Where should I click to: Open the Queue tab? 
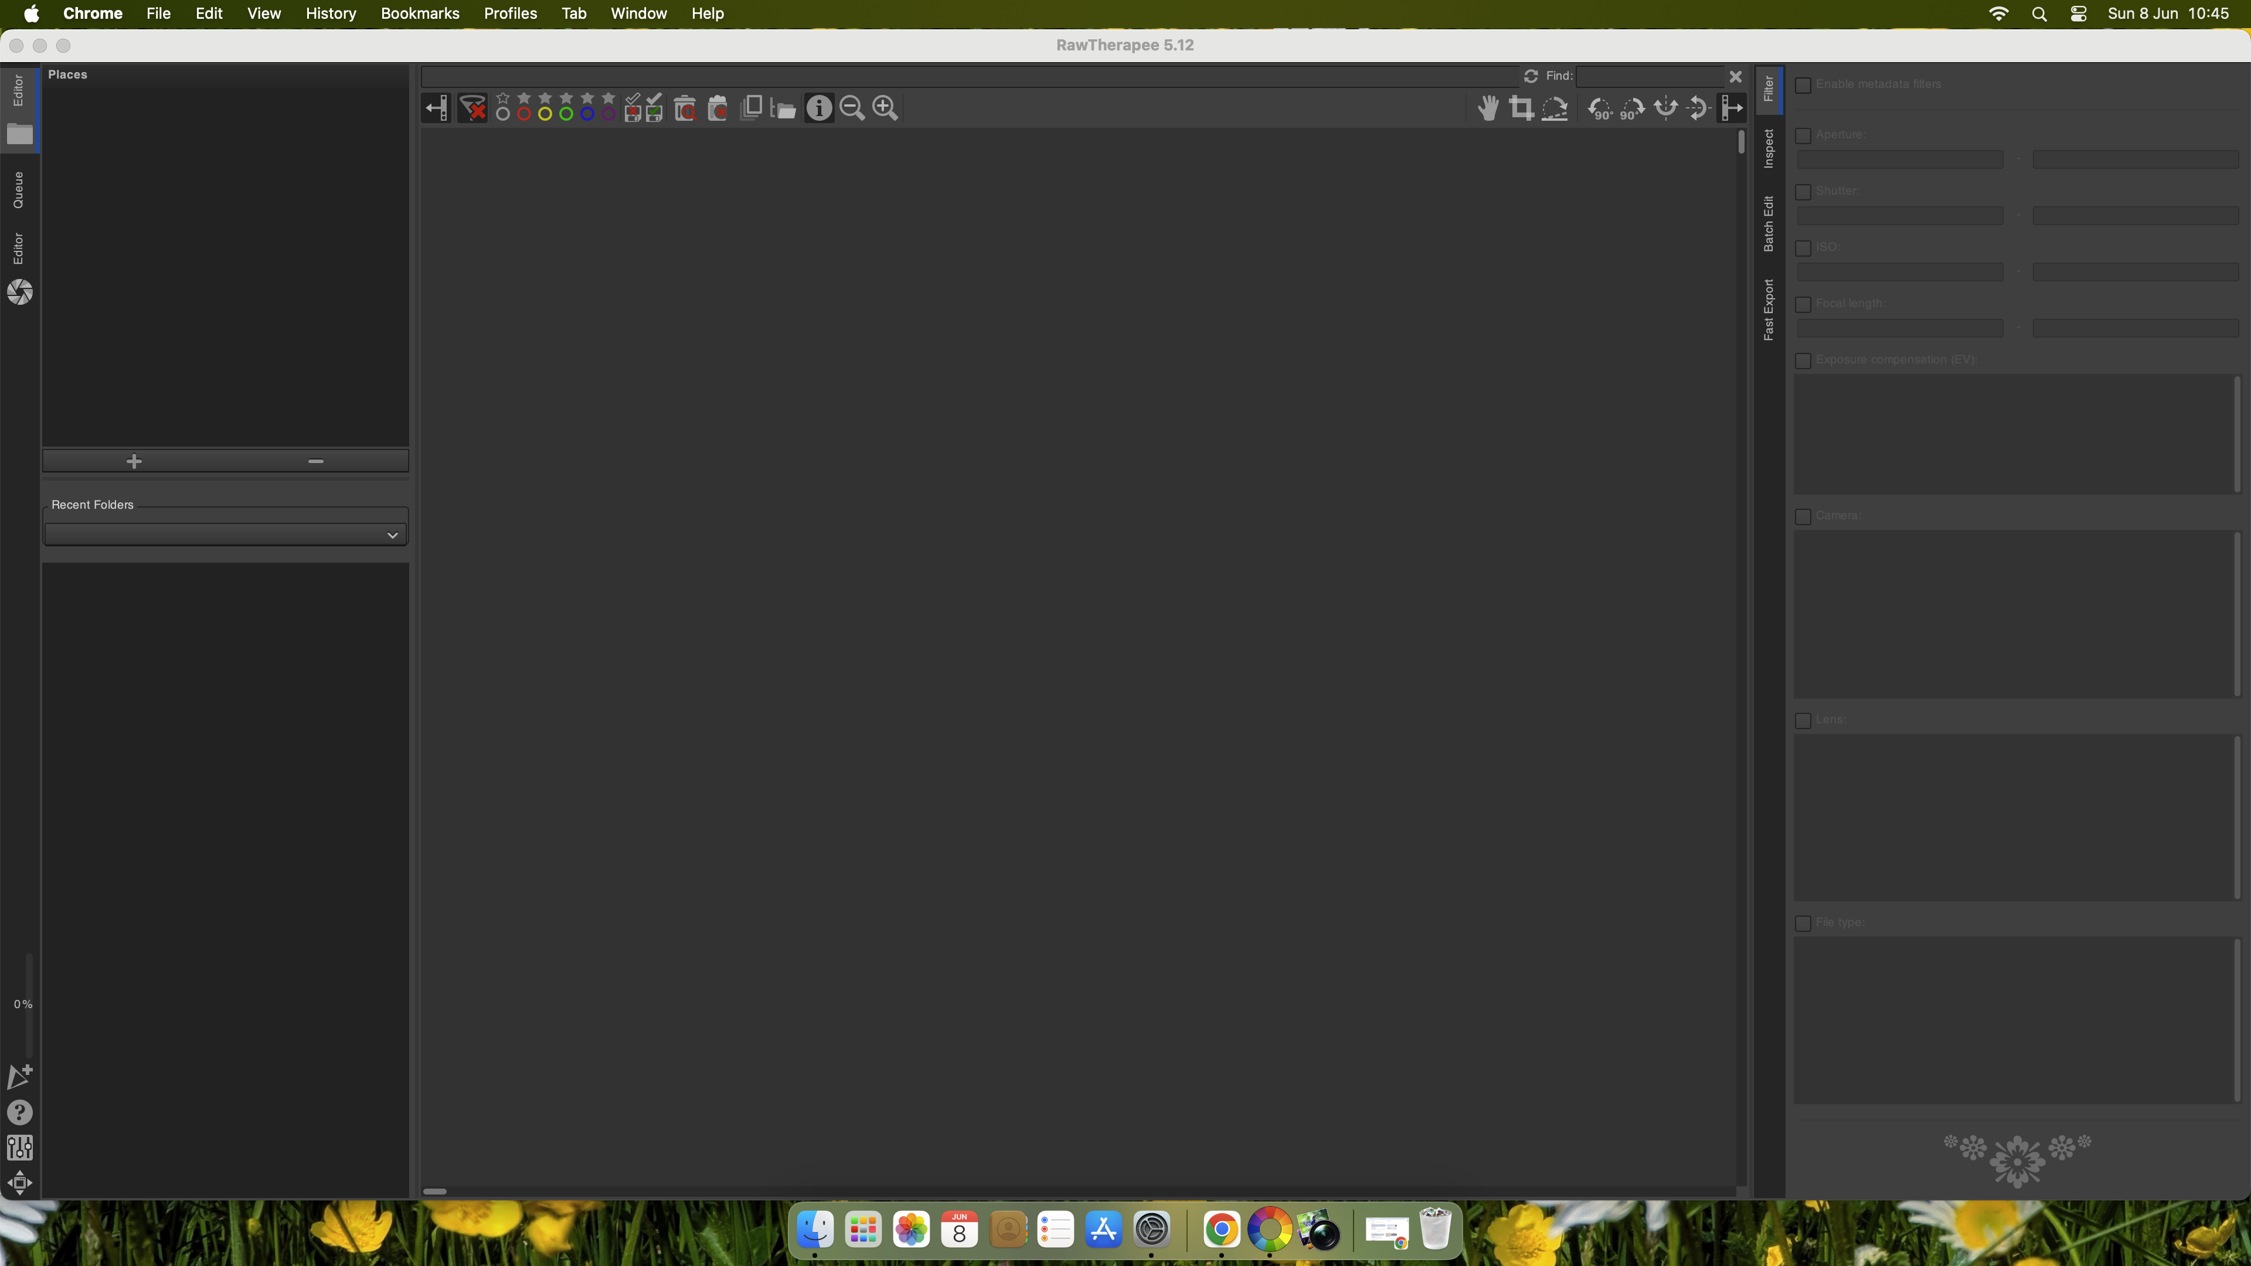click(x=18, y=189)
